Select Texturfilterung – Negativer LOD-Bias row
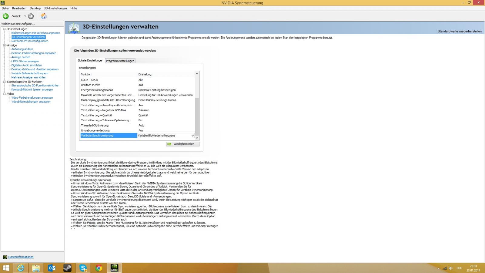485x273 pixels. (137, 110)
